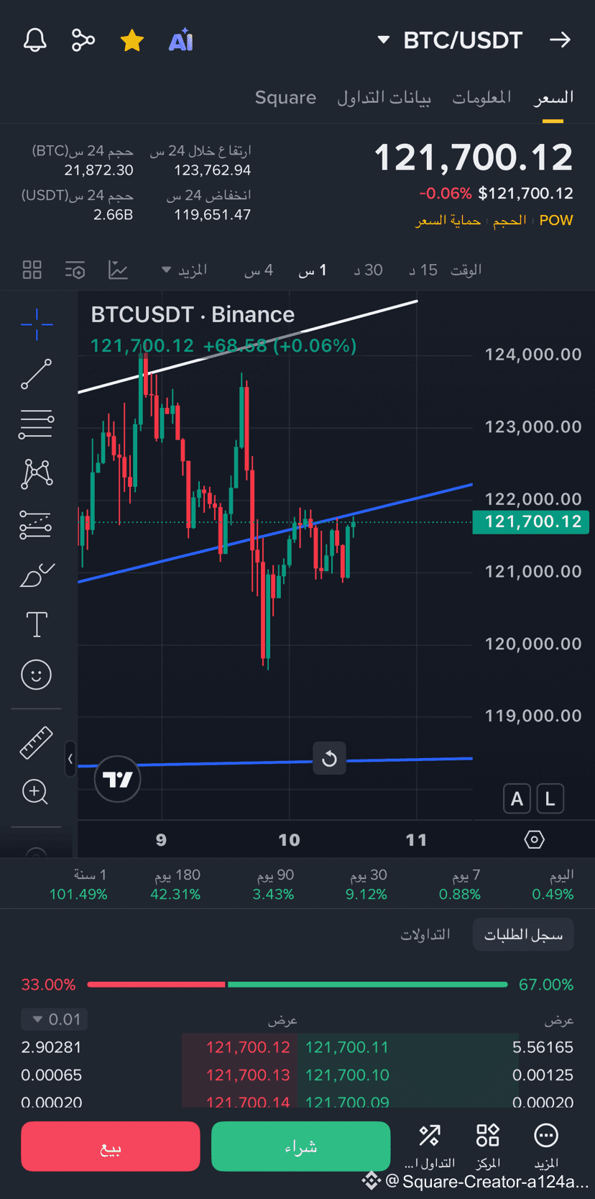Select the الوقت chart option

click(466, 270)
